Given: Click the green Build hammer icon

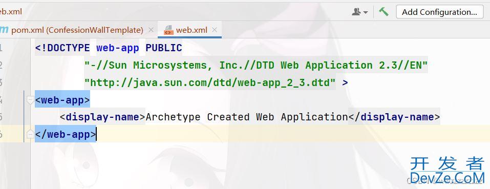Looking at the screenshot, I should pos(384,12).
